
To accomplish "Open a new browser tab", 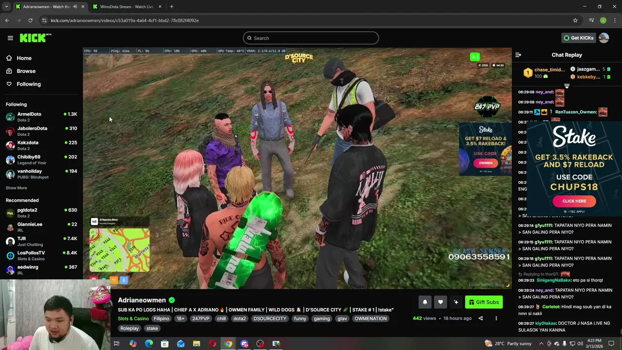I will 172,7.
